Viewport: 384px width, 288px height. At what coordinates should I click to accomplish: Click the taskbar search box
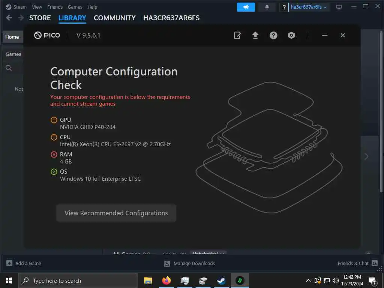coord(78,280)
